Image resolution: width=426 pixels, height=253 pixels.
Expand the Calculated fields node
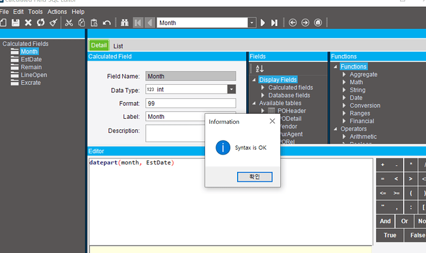(263, 87)
